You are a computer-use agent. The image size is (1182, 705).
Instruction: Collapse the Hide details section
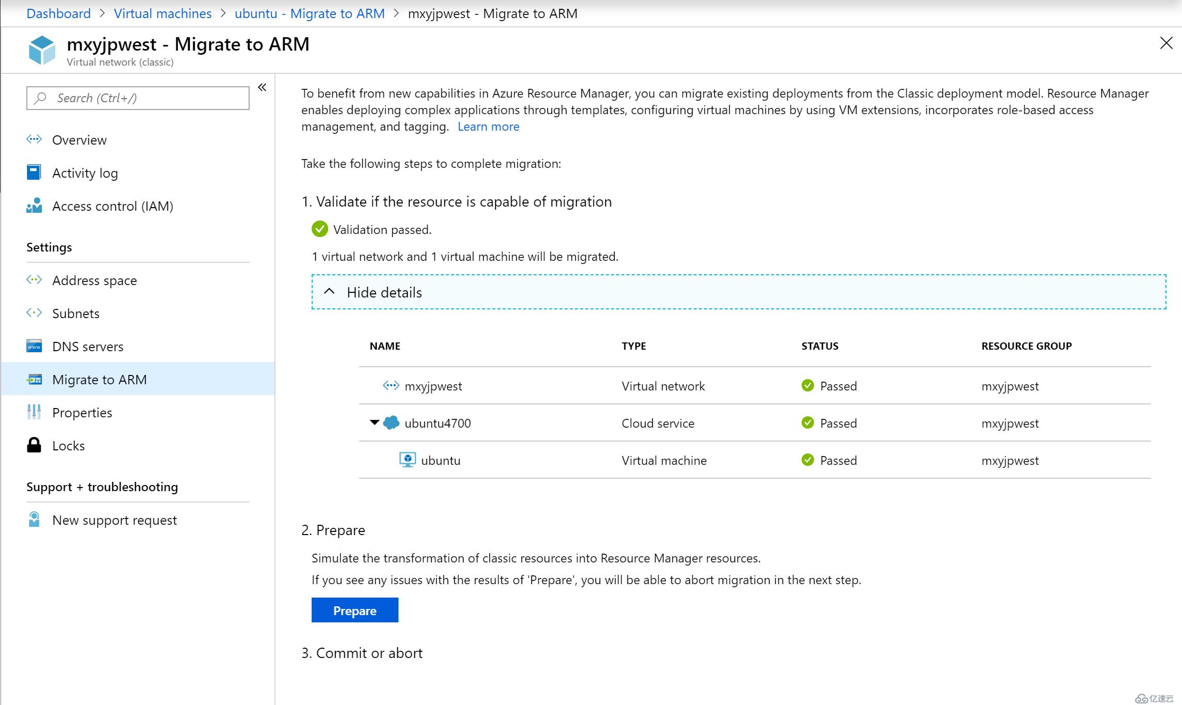(x=739, y=292)
